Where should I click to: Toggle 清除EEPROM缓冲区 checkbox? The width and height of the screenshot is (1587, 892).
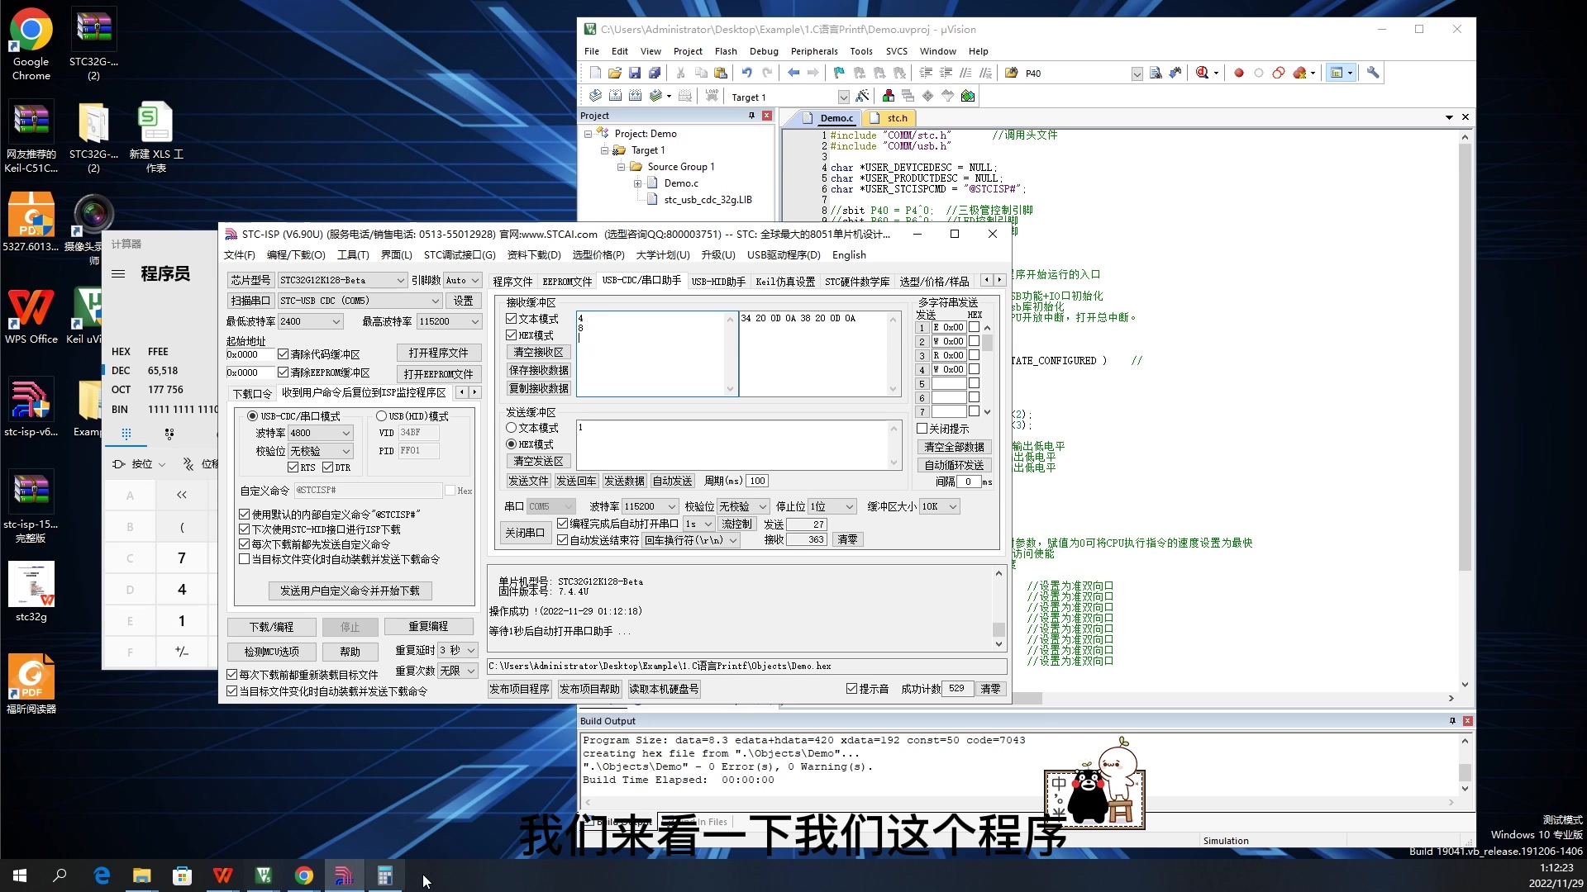coord(283,372)
